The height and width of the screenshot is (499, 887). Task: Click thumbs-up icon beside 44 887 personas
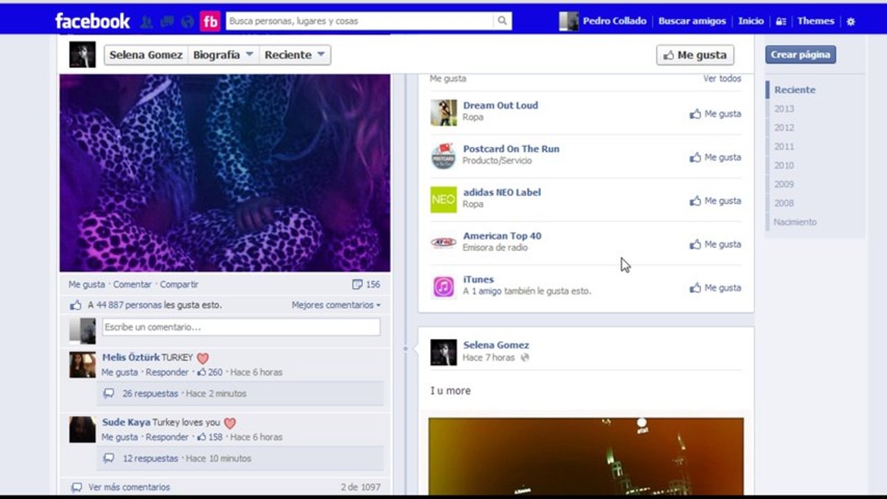pyautogui.click(x=76, y=305)
